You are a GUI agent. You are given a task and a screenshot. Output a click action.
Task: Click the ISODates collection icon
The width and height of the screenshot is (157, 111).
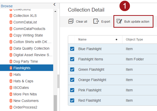[x=11, y=88]
